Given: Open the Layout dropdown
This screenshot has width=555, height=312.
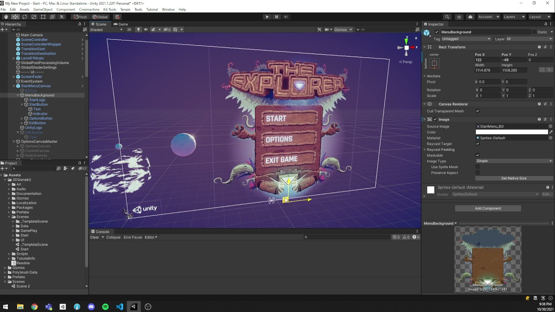Looking at the screenshot, I should (540, 17).
